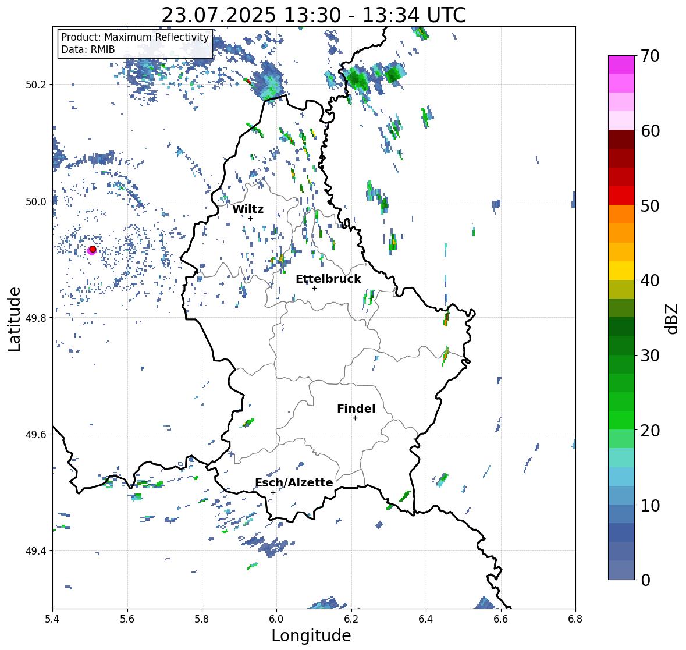Click the 50 tick on colorbar

pyautogui.click(x=649, y=206)
